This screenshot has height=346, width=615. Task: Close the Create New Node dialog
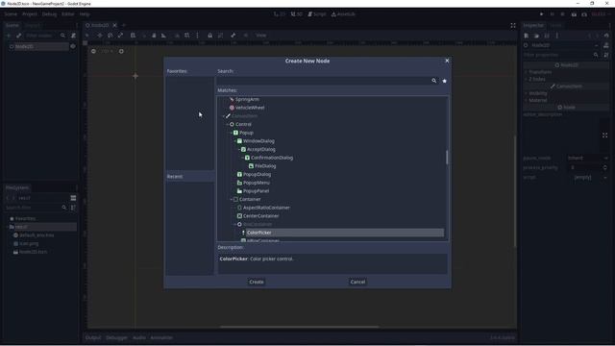click(447, 61)
